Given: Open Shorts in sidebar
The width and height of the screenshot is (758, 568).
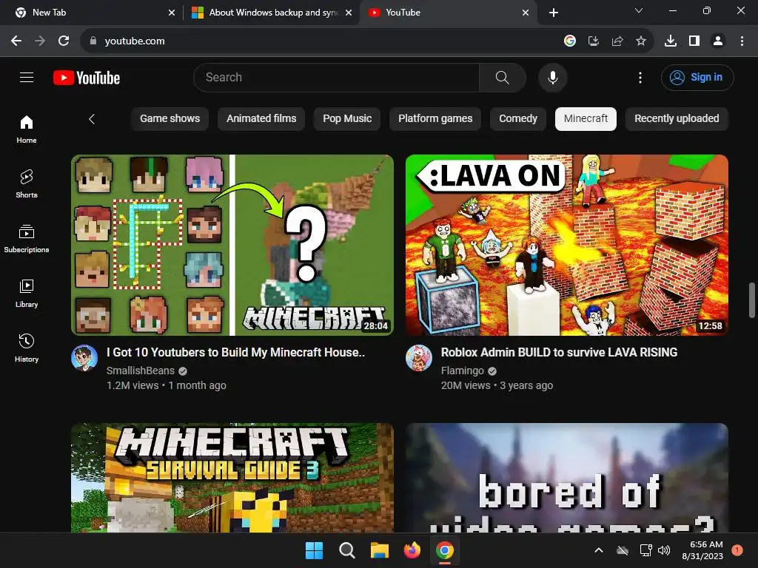Looking at the screenshot, I should (27, 184).
